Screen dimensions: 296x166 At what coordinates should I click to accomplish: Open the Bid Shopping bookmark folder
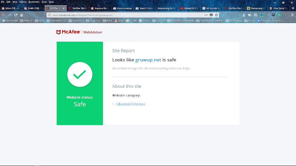(234, 21)
